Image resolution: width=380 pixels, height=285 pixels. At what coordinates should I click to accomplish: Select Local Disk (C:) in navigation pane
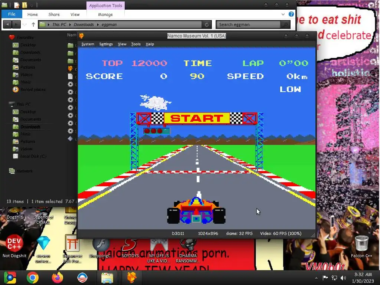tap(33, 156)
